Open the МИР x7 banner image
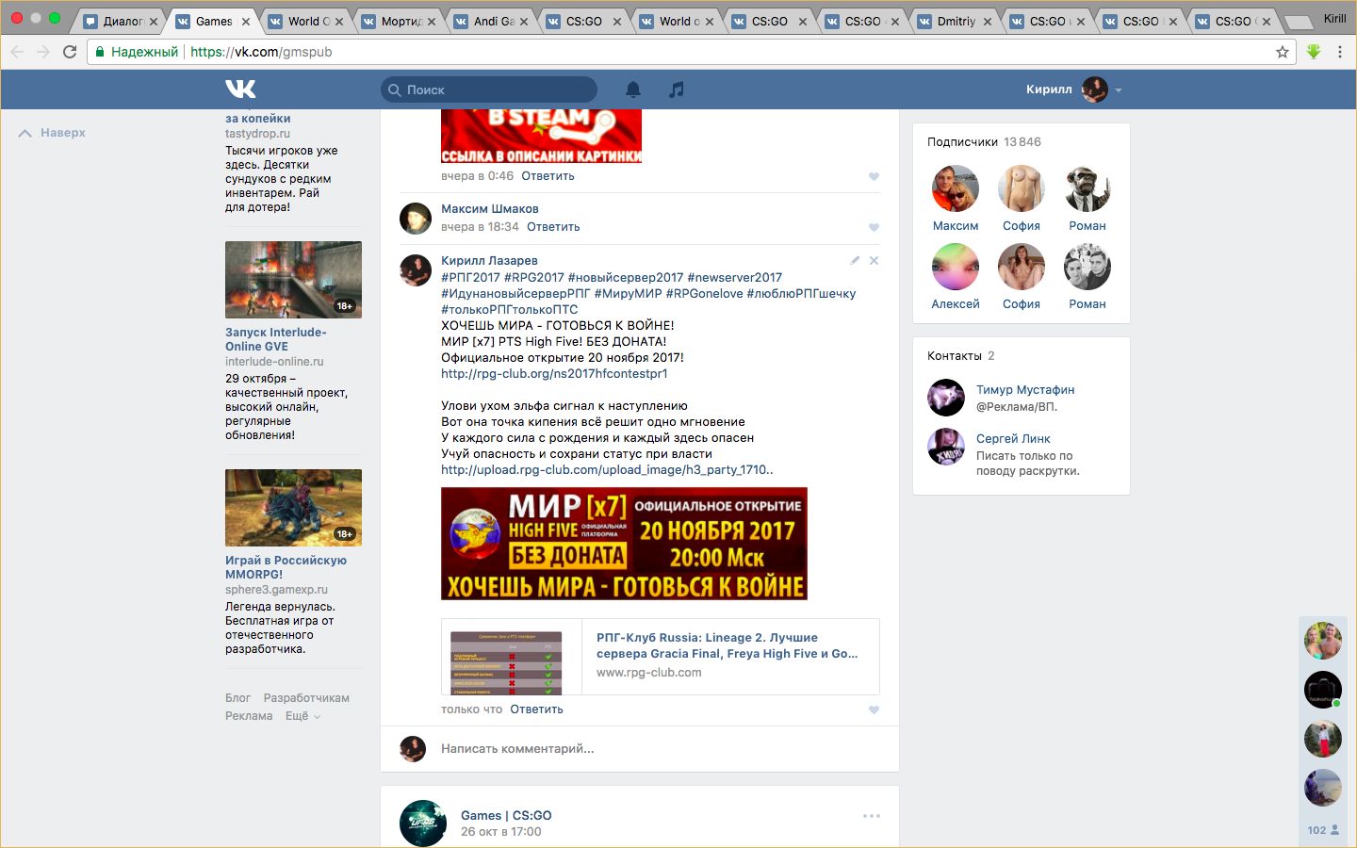Image resolution: width=1357 pixels, height=848 pixels. (624, 544)
